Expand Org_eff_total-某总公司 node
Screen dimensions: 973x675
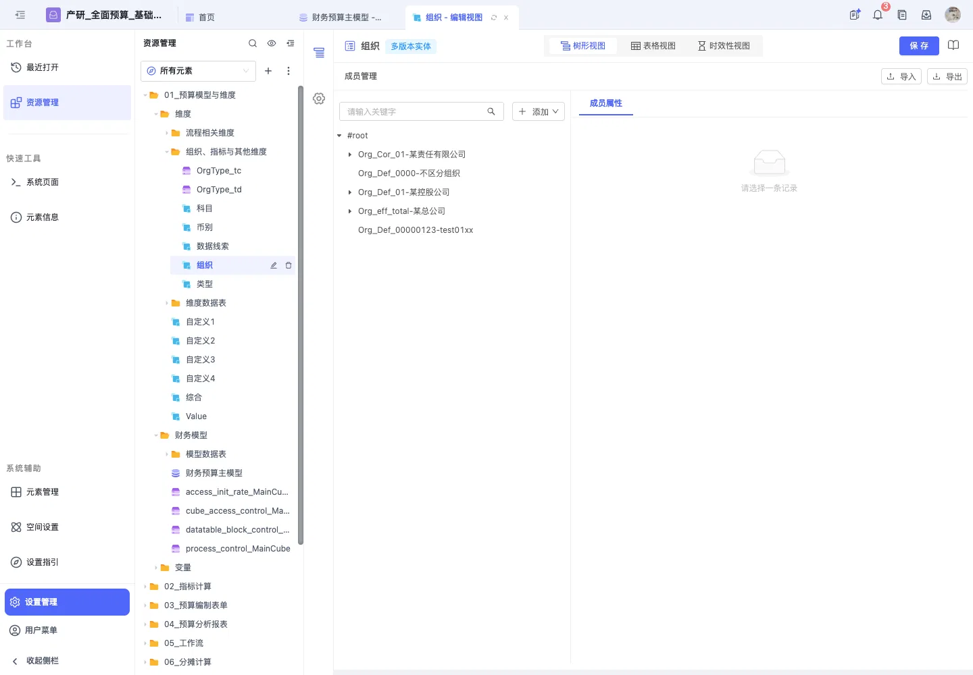click(350, 211)
